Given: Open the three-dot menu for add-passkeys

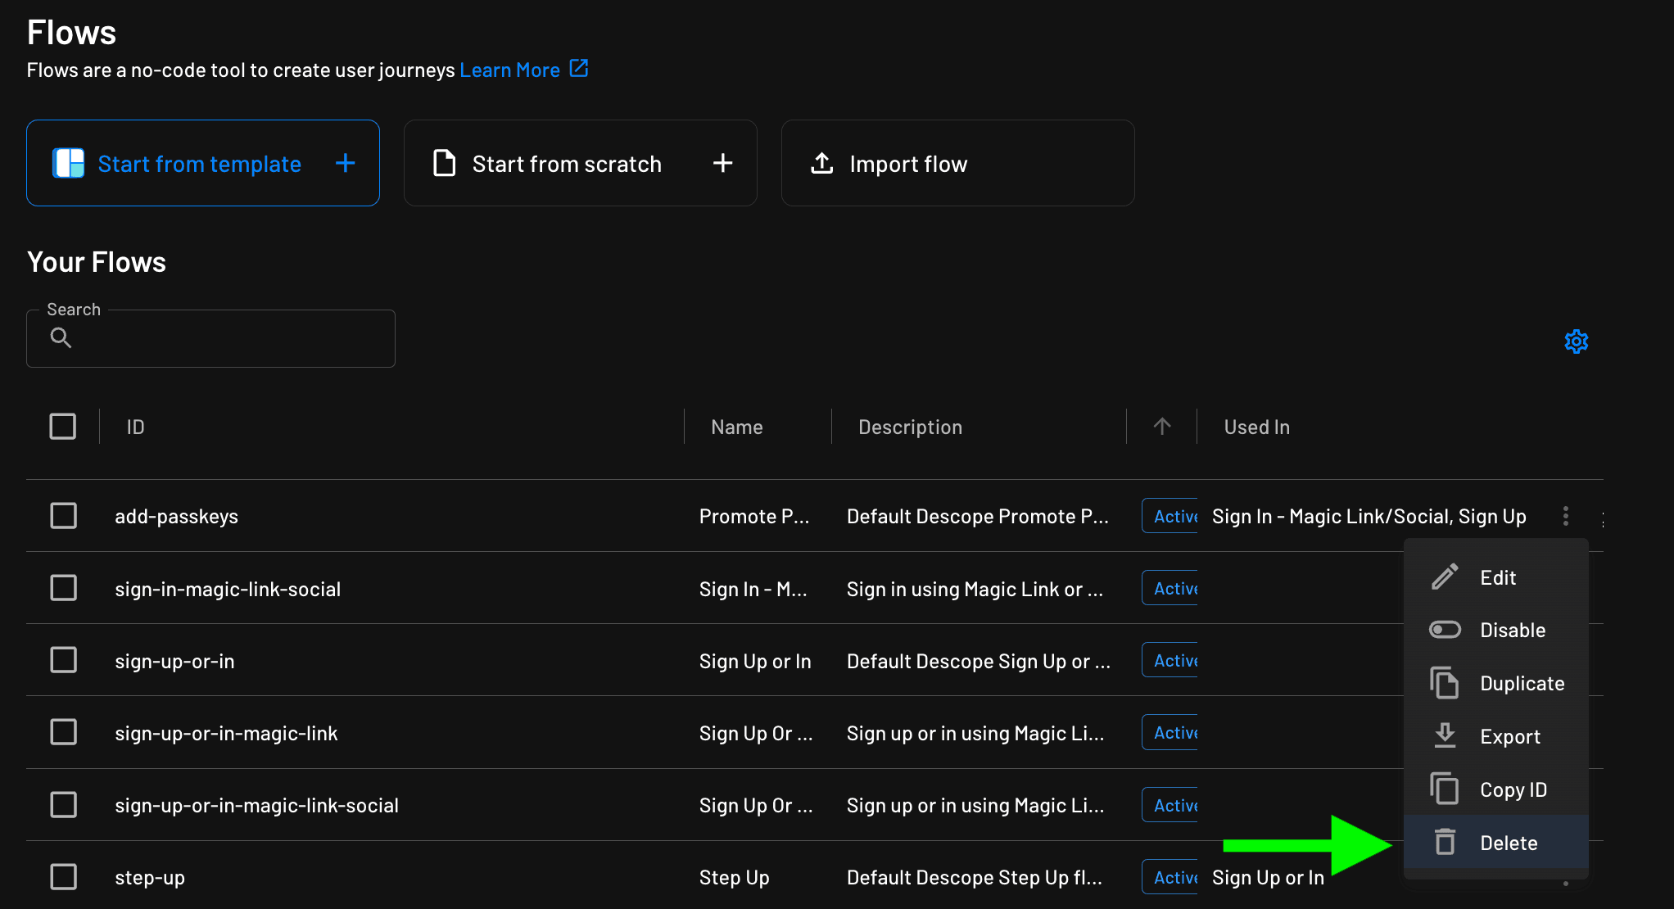Looking at the screenshot, I should coord(1565,516).
